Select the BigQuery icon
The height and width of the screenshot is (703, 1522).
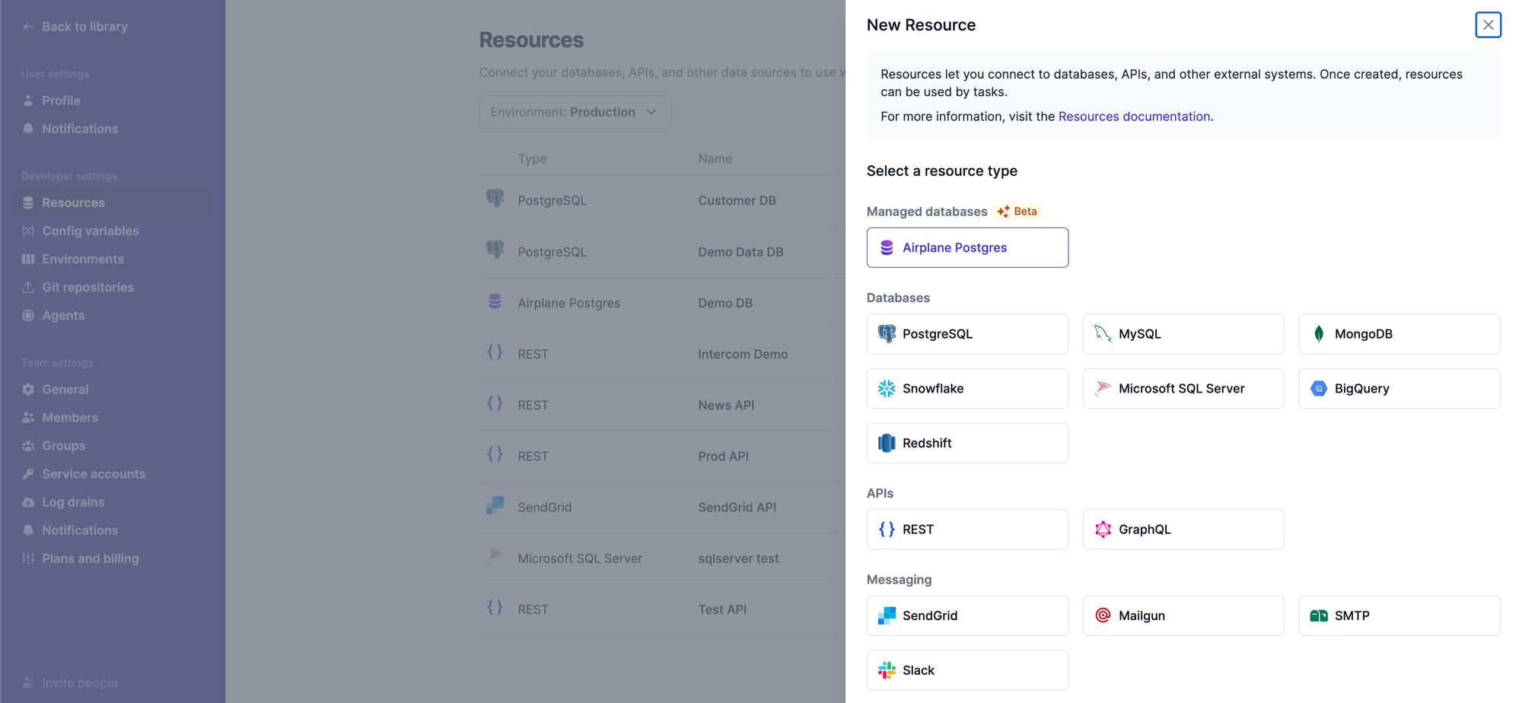1319,388
